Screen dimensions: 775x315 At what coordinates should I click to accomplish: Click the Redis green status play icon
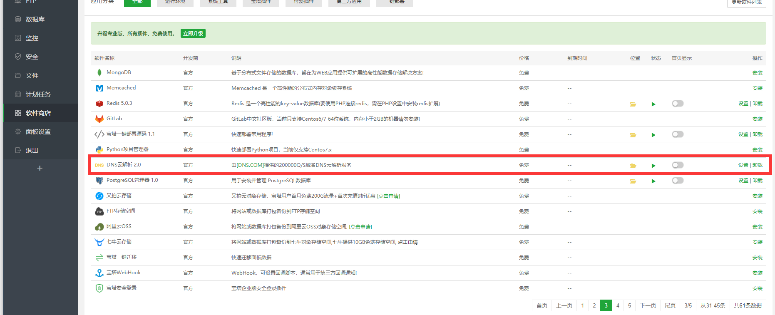pos(653,104)
